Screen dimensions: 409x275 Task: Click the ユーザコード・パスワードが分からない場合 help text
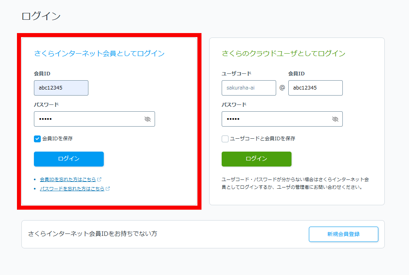(x=295, y=183)
